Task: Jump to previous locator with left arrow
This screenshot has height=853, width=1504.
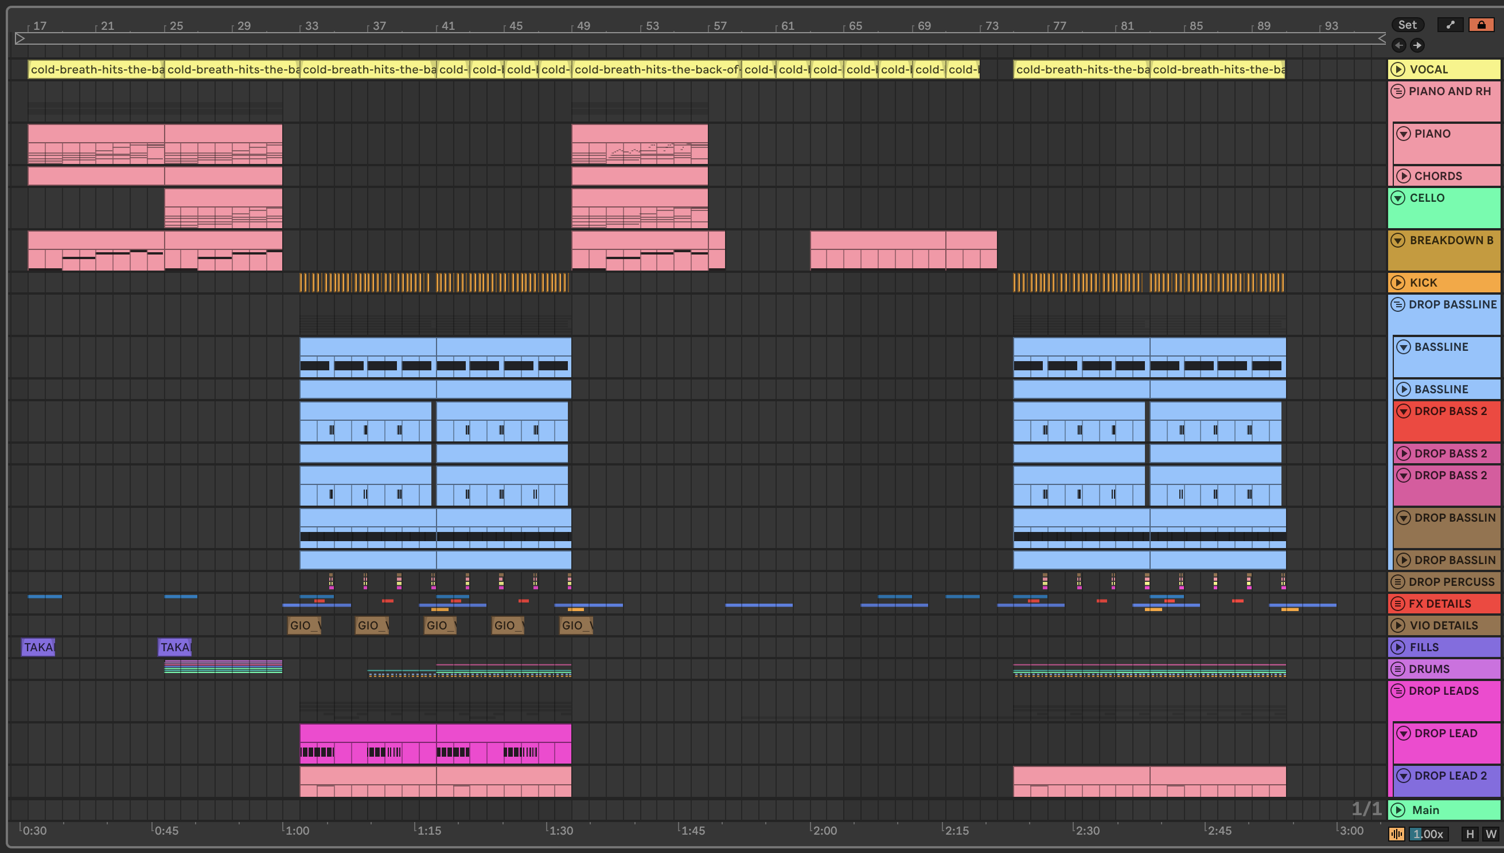Action: tap(1398, 45)
